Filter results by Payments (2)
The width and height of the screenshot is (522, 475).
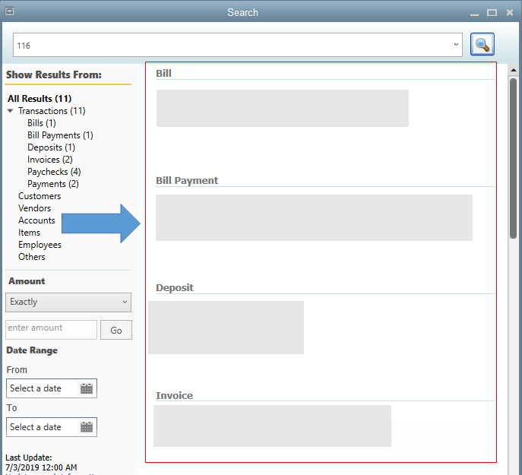click(x=53, y=184)
